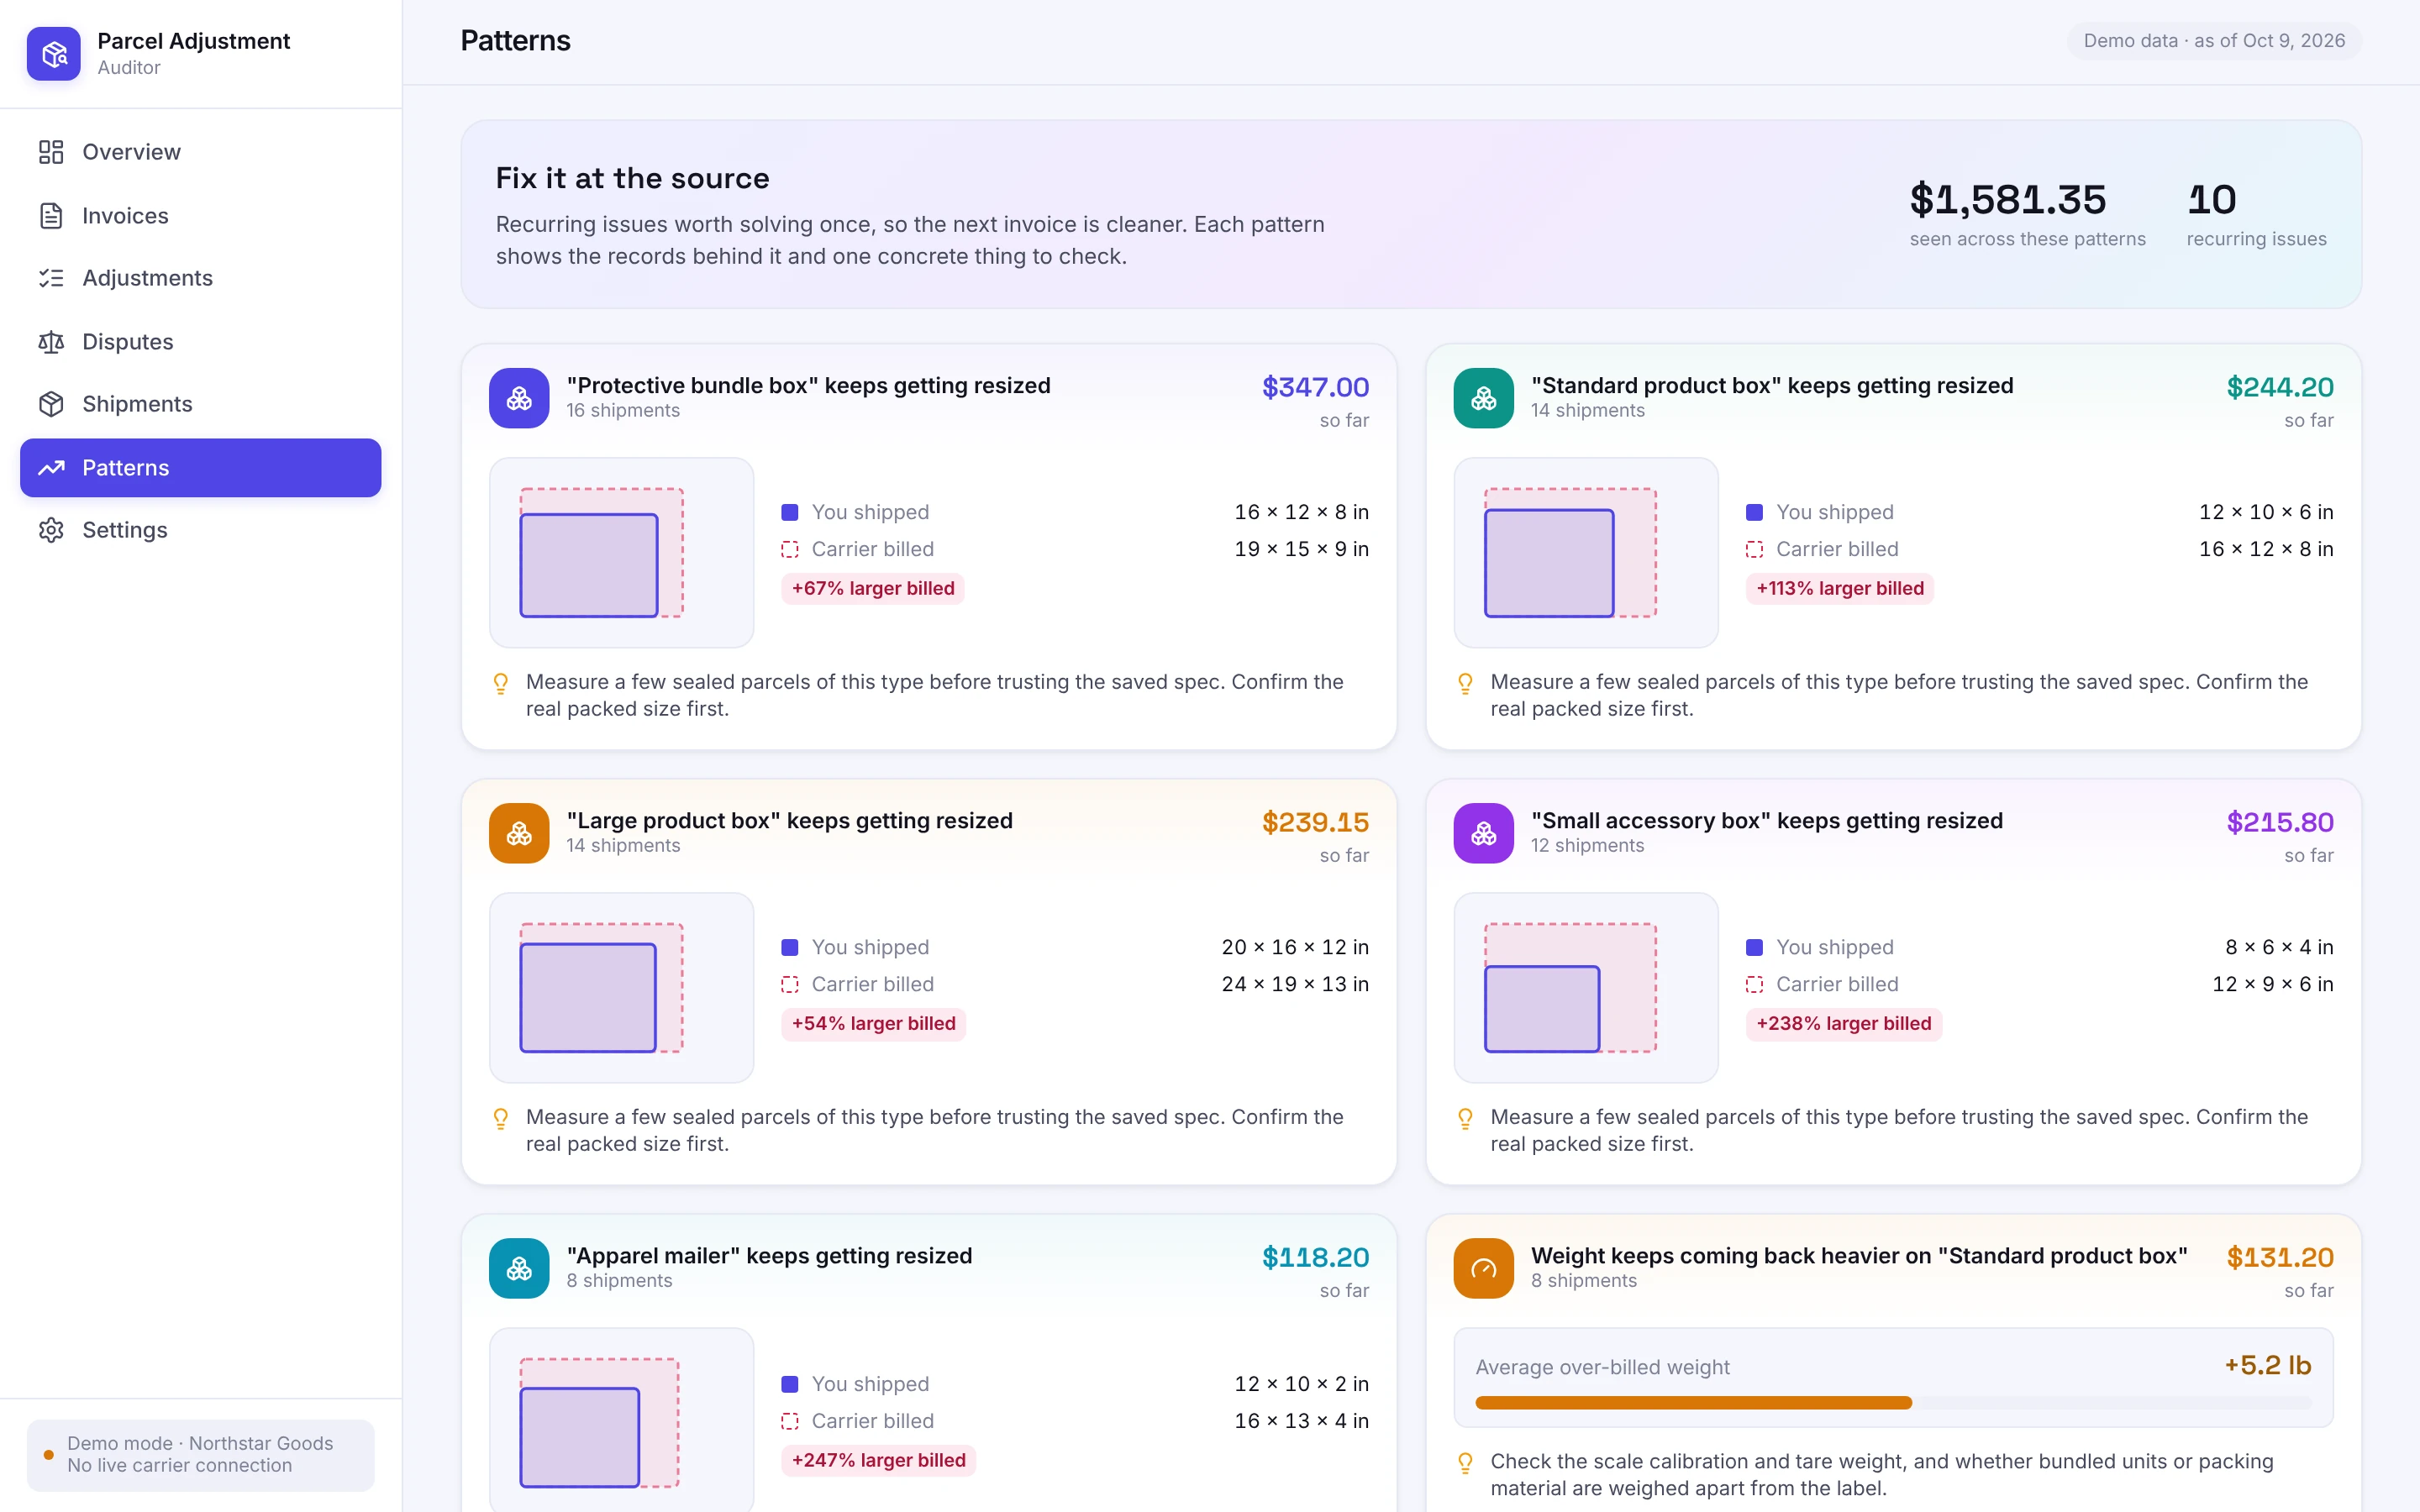This screenshot has width=2420, height=1512.
Task: Click the 10 recurring issues count
Action: click(x=2211, y=199)
